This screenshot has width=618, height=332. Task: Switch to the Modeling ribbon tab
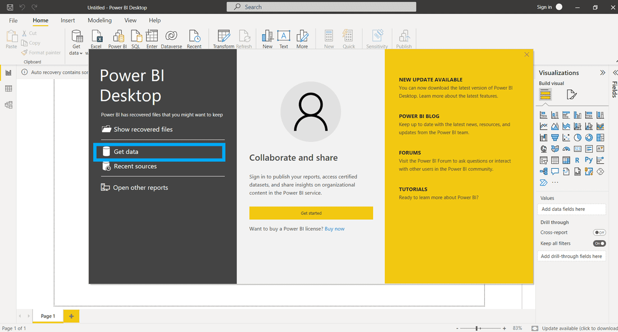(x=99, y=20)
